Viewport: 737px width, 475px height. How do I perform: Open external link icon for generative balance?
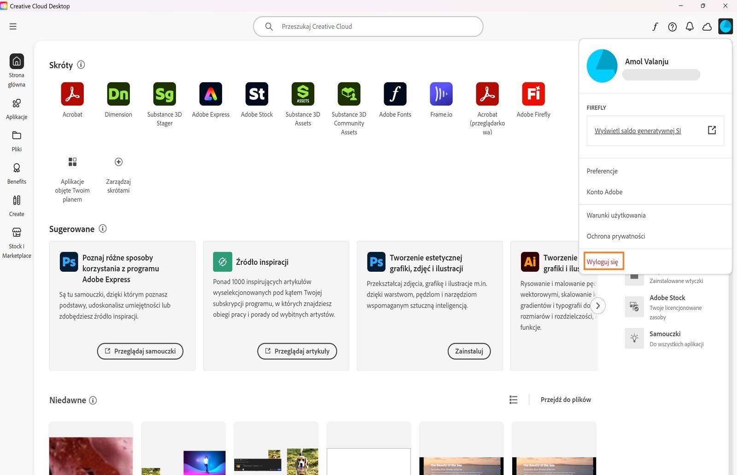click(x=712, y=130)
